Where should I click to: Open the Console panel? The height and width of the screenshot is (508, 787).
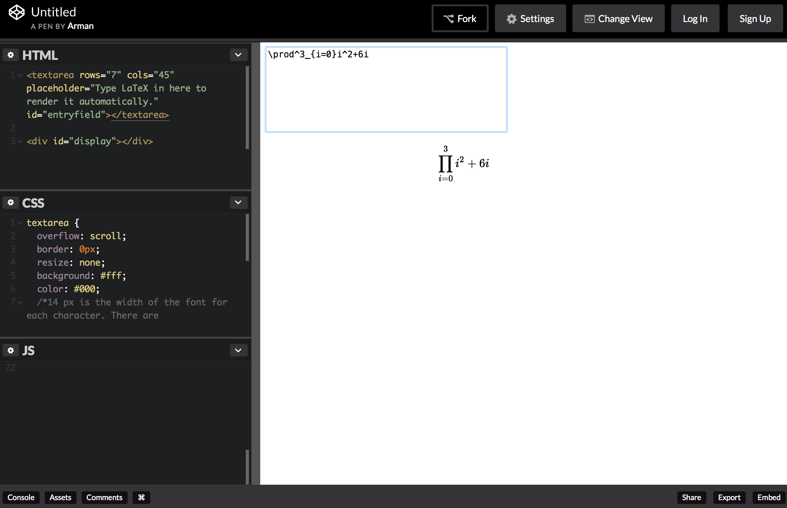(21, 498)
